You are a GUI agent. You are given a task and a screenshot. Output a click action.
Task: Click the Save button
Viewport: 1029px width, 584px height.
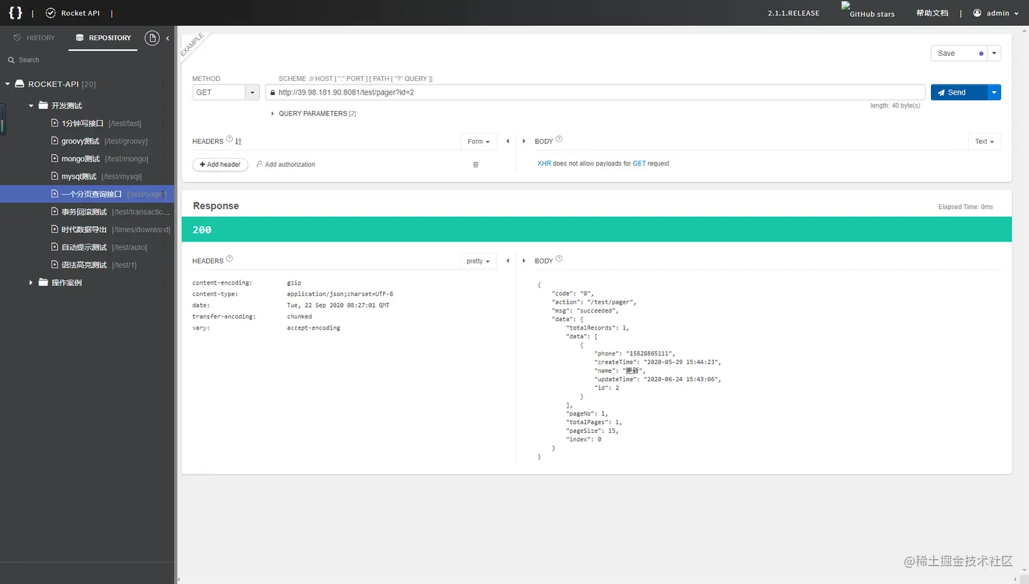(x=959, y=53)
